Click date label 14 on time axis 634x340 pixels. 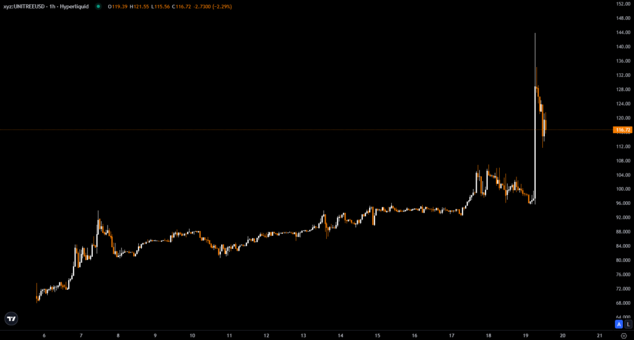click(341, 336)
